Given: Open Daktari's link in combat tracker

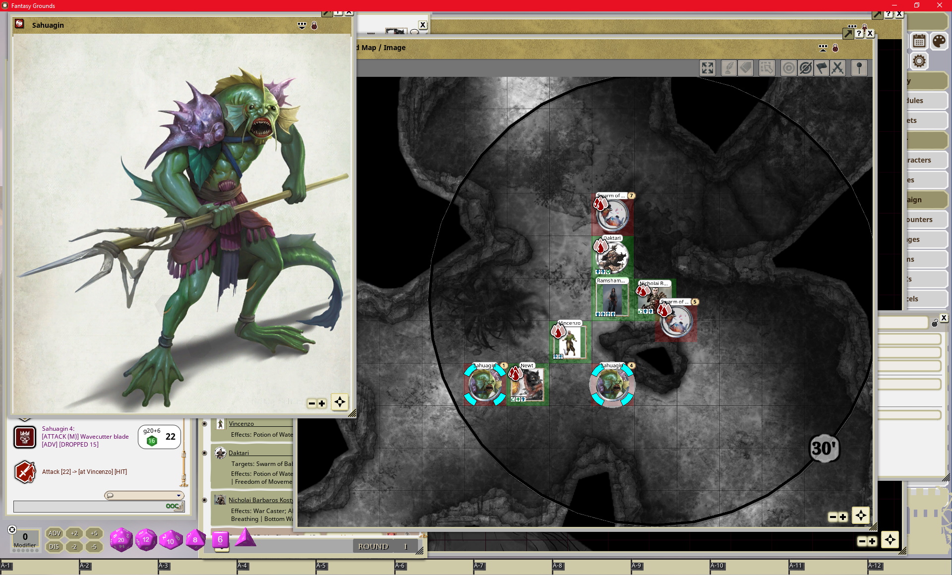Looking at the screenshot, I should click(x=238, y=453).
